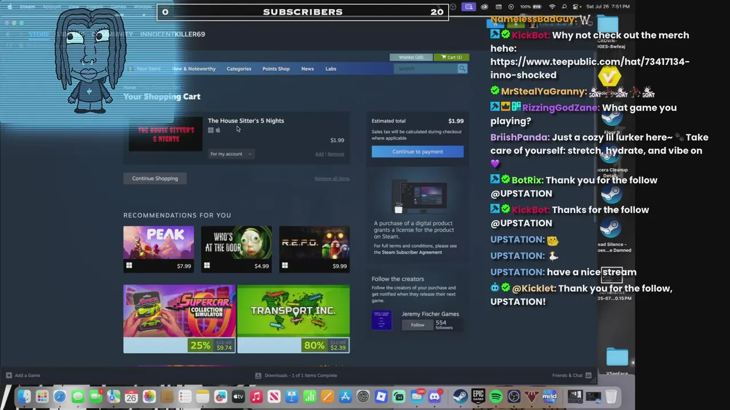Open Steam Subscriber Agreement link

tap(412, 252)
